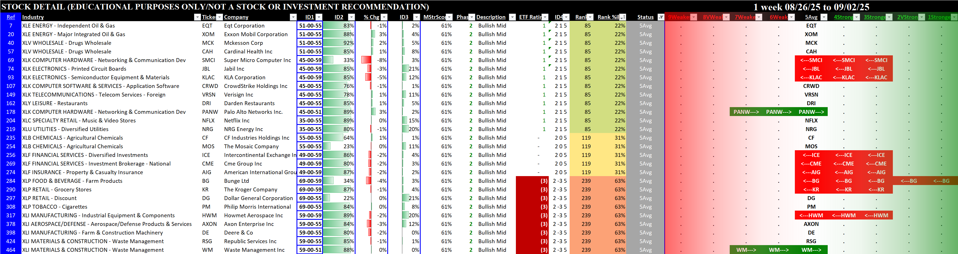This screenshot has height=254, width=958.
Task: Click the green WM---> cell under 7Weaker
Action: coord(746,250)
